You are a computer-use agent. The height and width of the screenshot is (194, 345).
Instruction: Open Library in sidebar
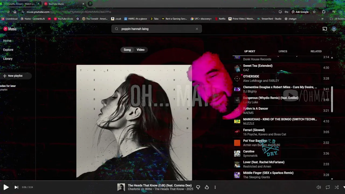click(8, 59)
